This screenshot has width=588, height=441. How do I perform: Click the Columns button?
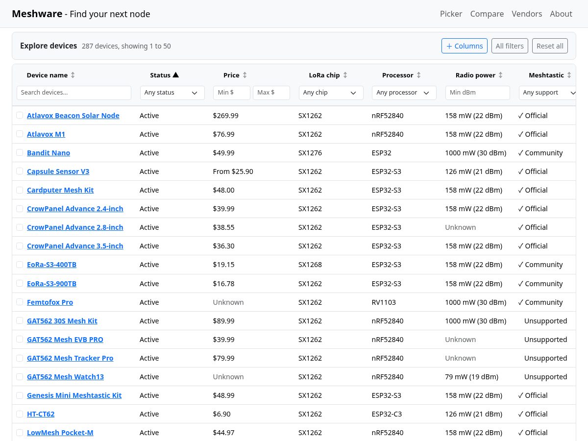[464, 46]
